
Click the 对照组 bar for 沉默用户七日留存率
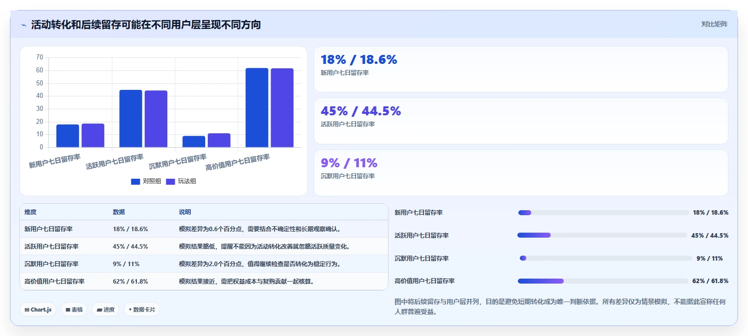[x=194, y=141]
